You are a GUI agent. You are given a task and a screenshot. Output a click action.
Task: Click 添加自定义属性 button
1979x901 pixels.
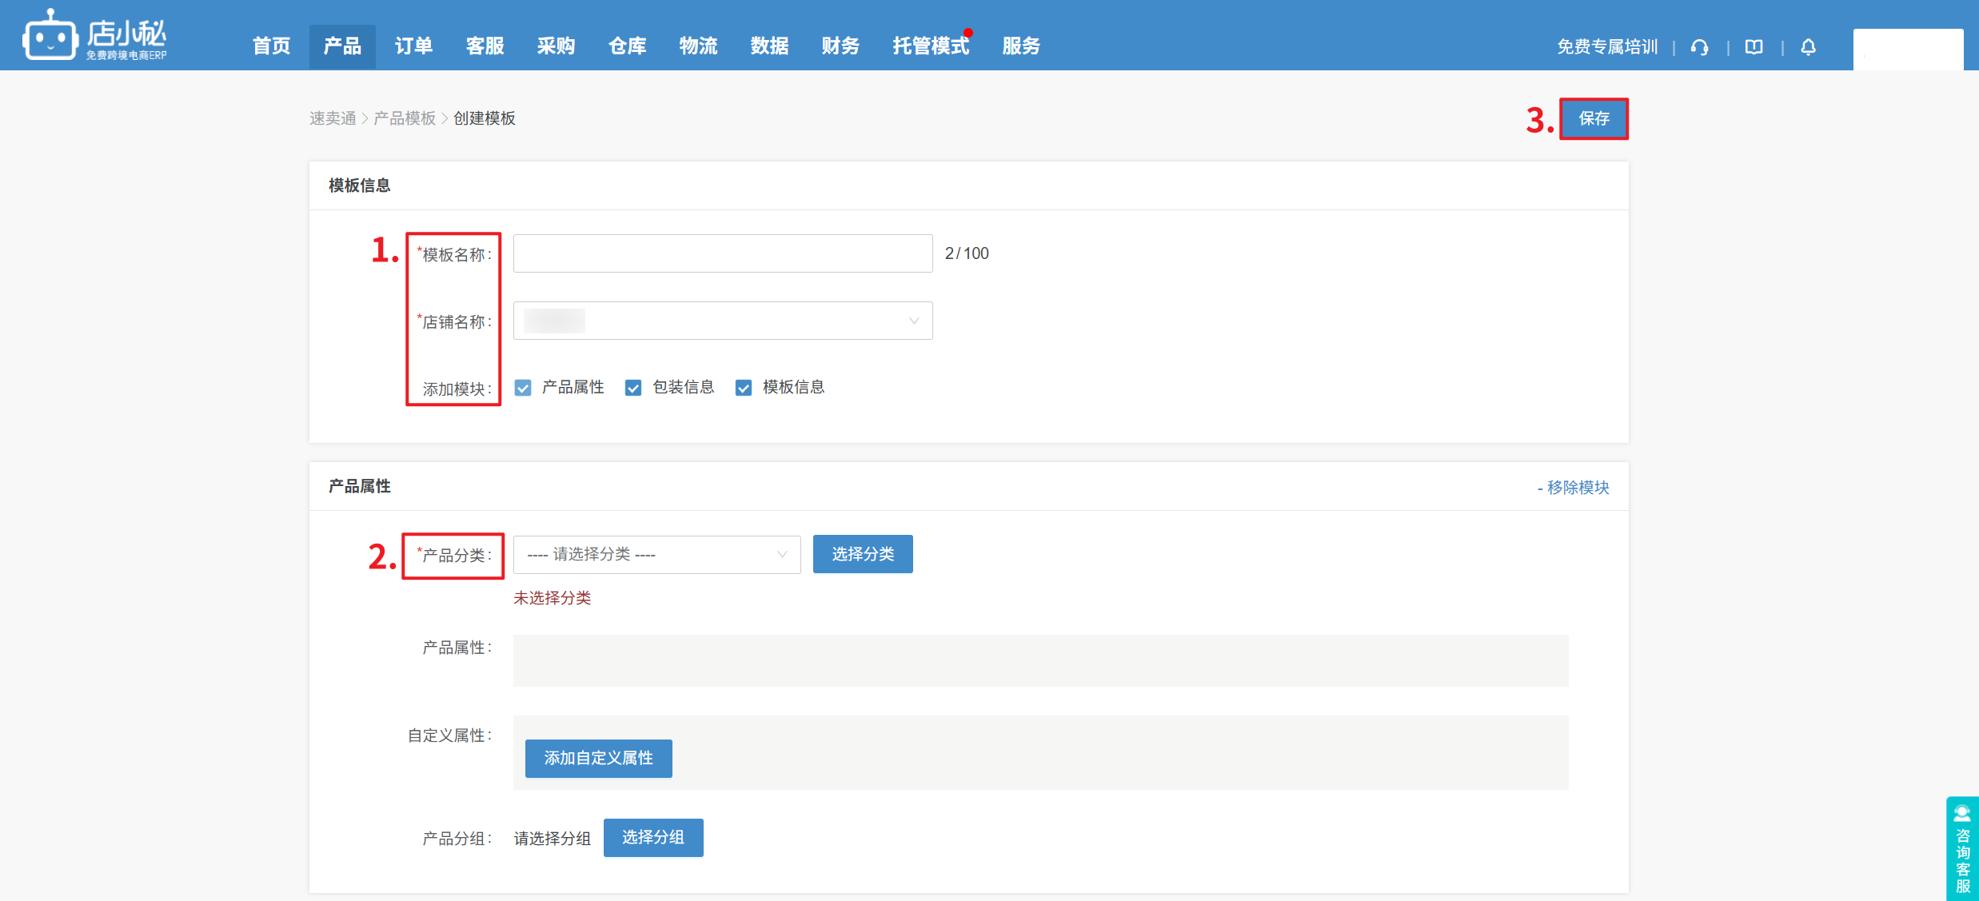598,758
